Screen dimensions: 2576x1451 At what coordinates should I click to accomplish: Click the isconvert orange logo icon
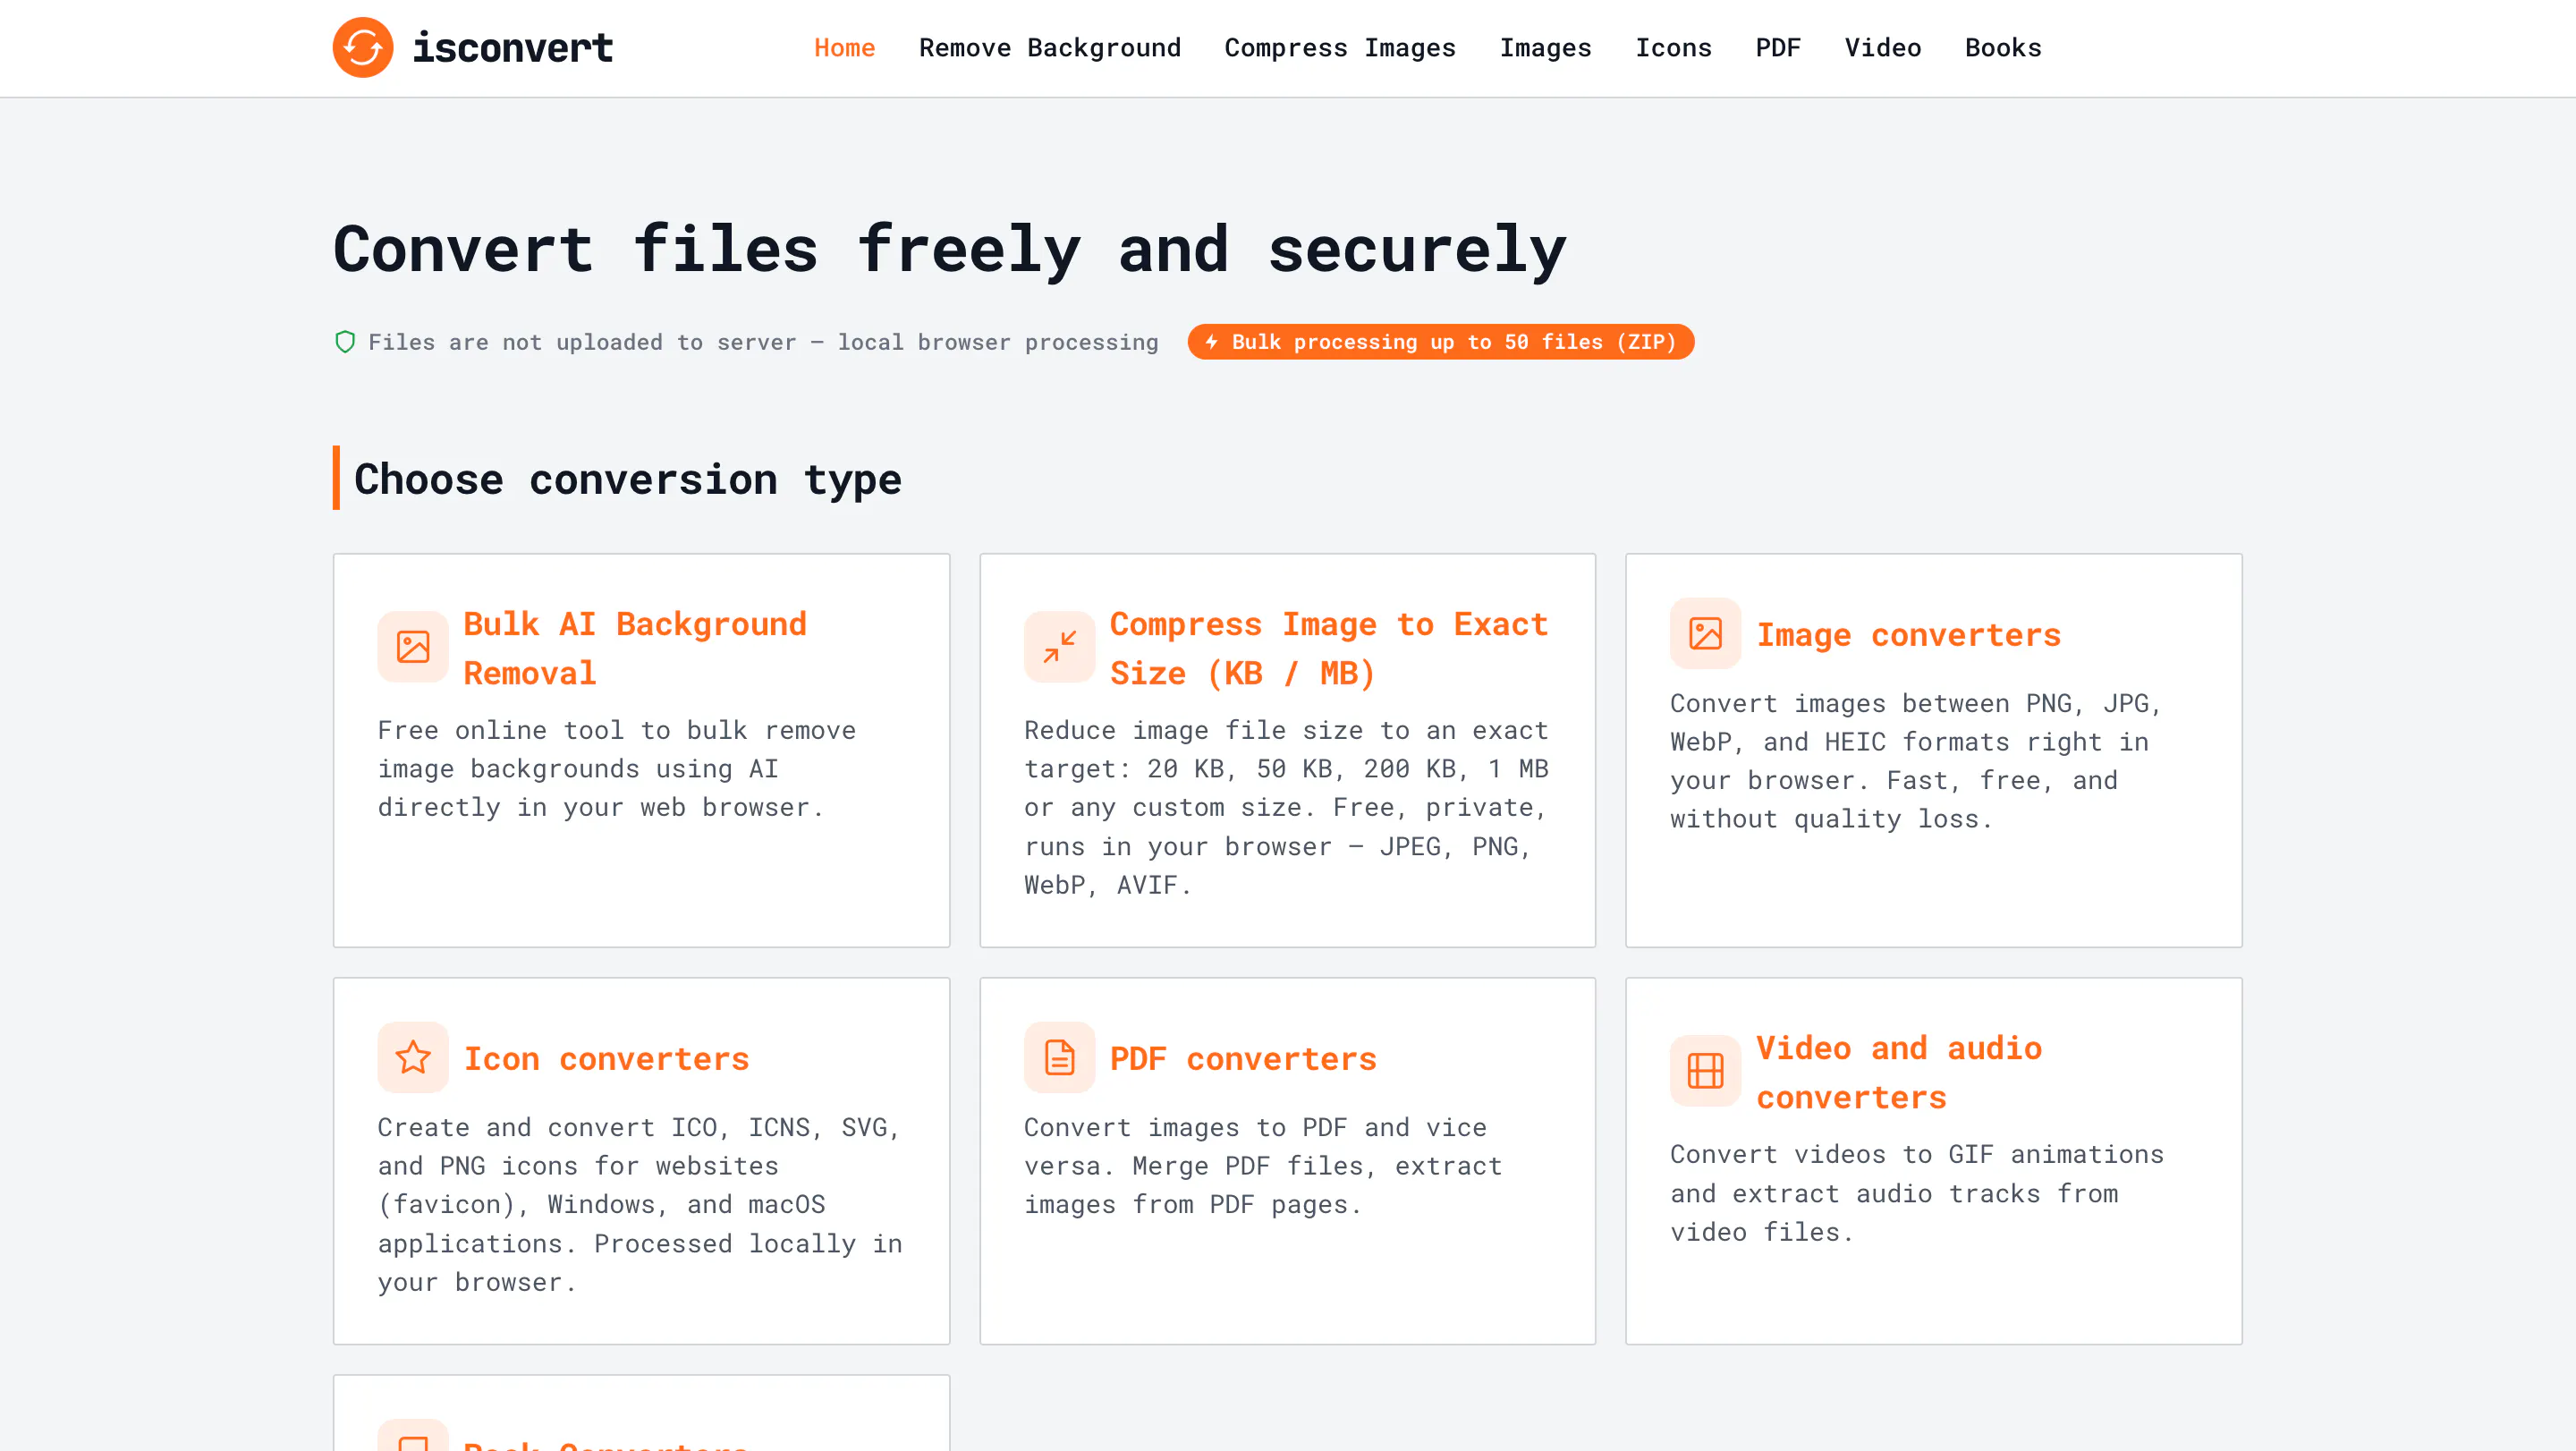pyautogui.click(x=362, y=47)
